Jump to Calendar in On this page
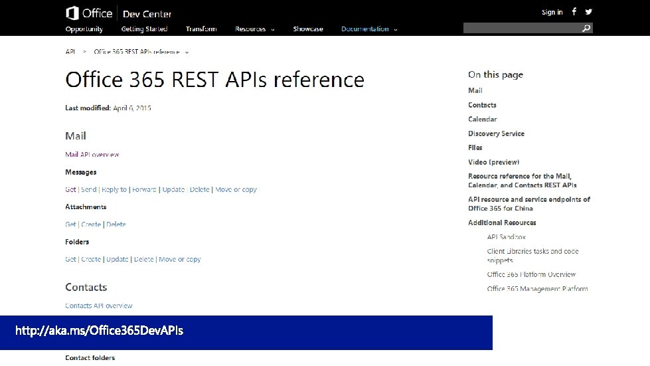Image resolution: width=650 pixels, height=366 pixels. pyautogui.click(x=483, y=119)
